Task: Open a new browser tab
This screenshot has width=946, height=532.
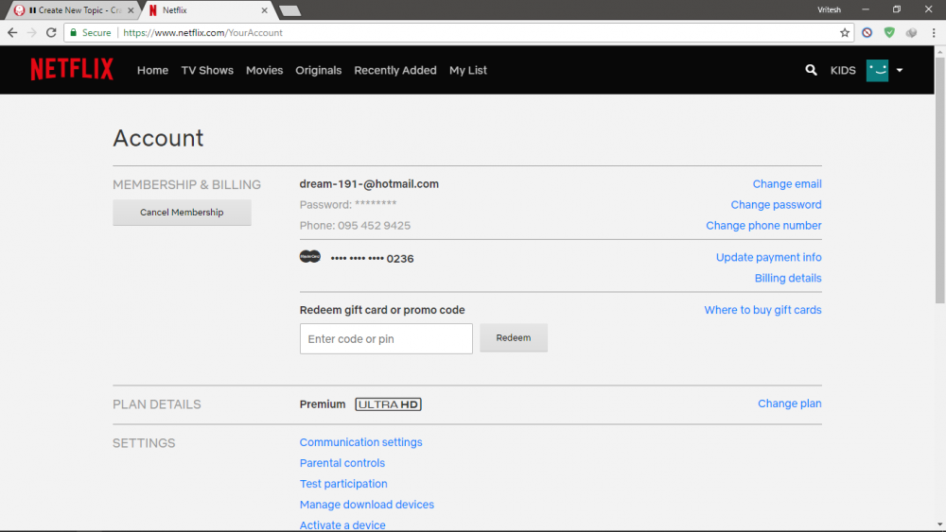Action: [x=290, y=10]
